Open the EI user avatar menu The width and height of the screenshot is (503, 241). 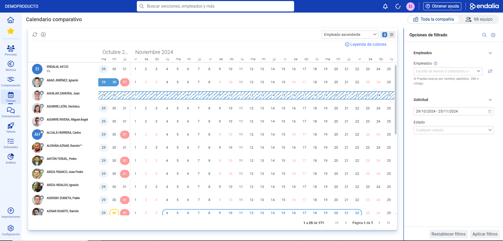point(410,6)
